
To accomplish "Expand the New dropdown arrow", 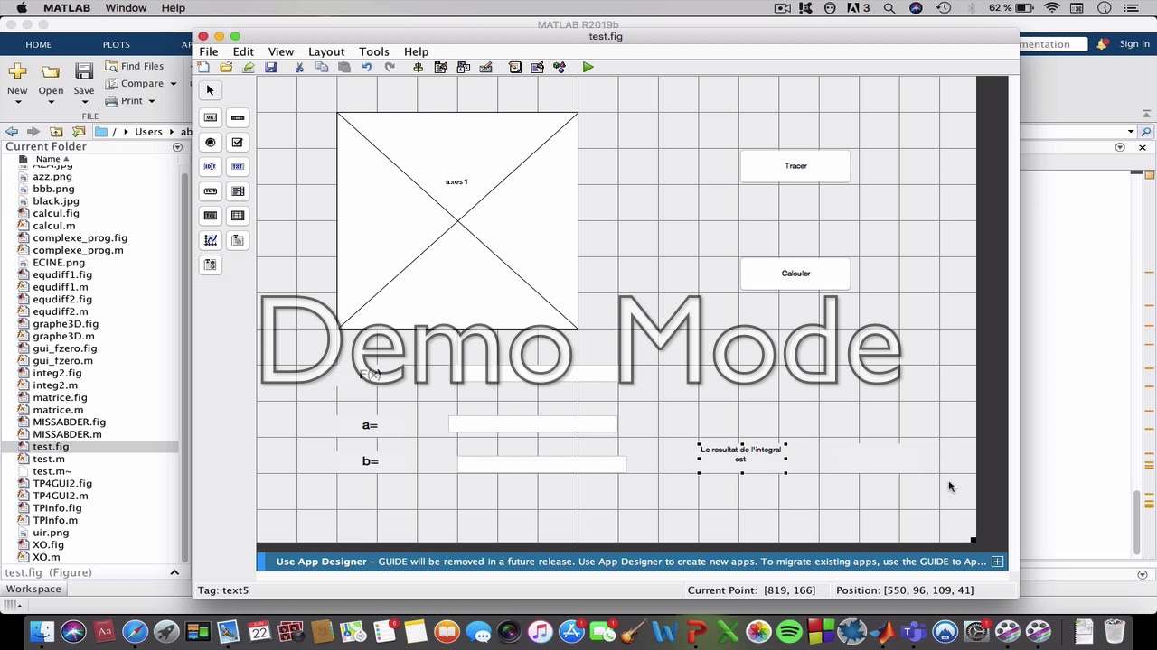I will pos(17,102).
